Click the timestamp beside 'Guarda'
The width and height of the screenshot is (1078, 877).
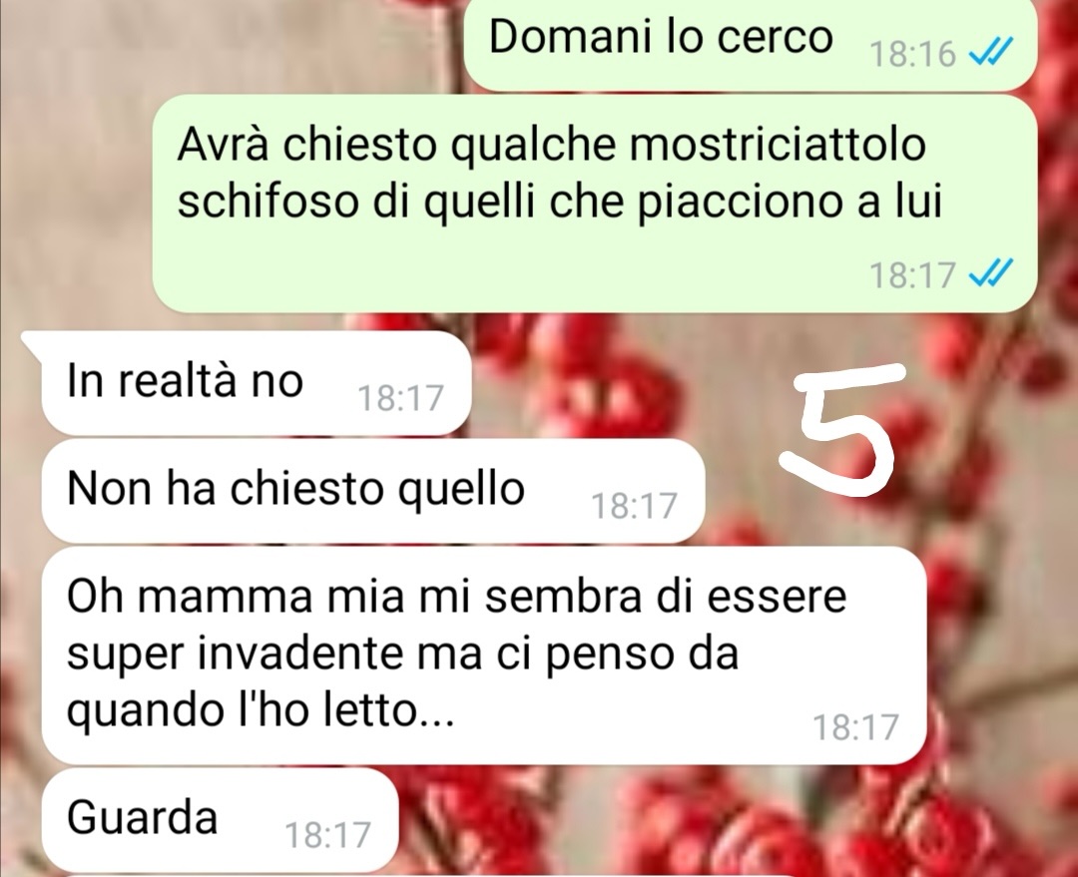click(327, 835)
